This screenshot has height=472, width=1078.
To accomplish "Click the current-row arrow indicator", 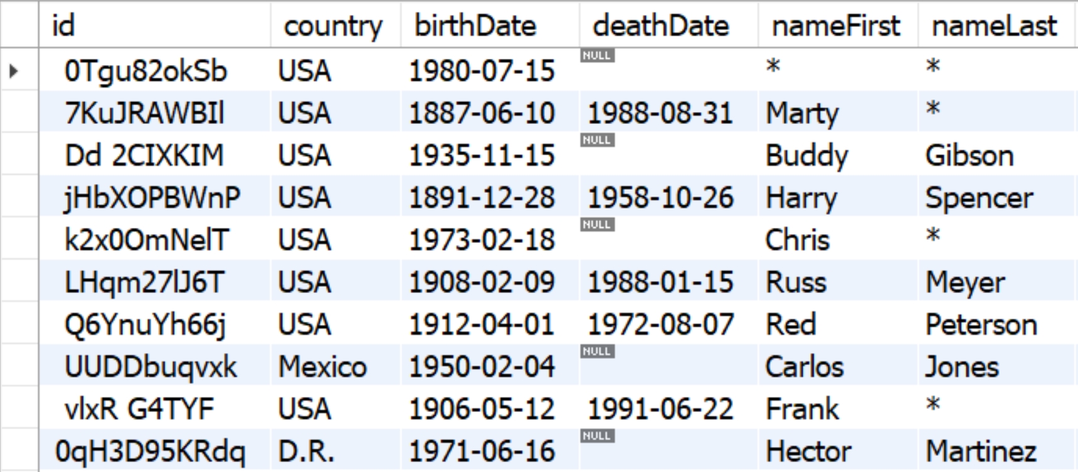I will [14, 71].
